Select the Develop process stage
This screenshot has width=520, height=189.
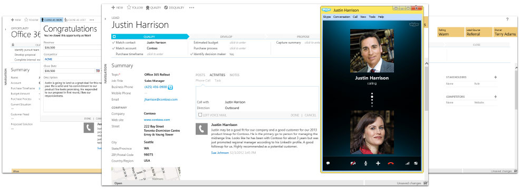click(226, 37)
